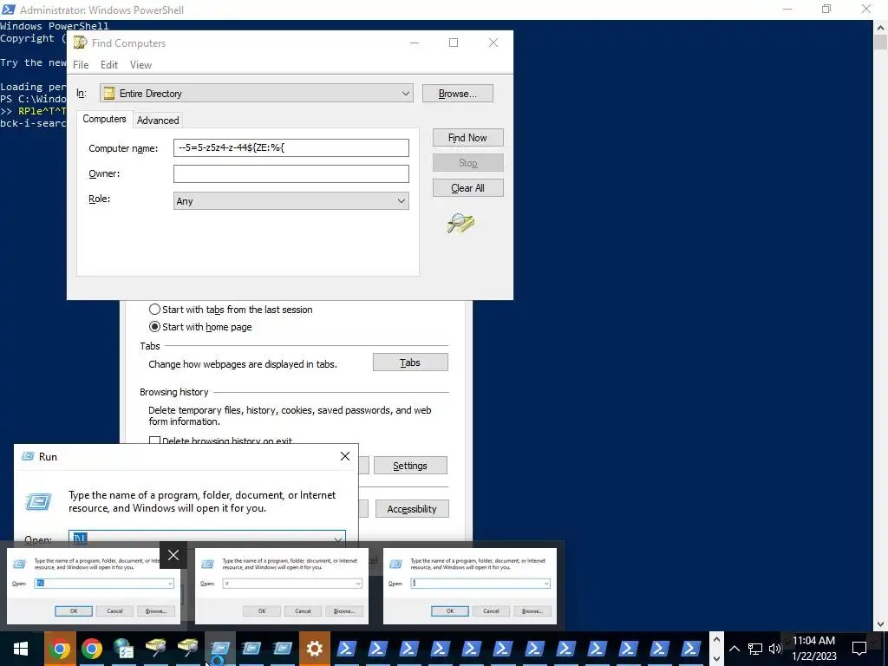Click the volume speaker tray icon
Screen dimensions: 888x666
[775, 649]
